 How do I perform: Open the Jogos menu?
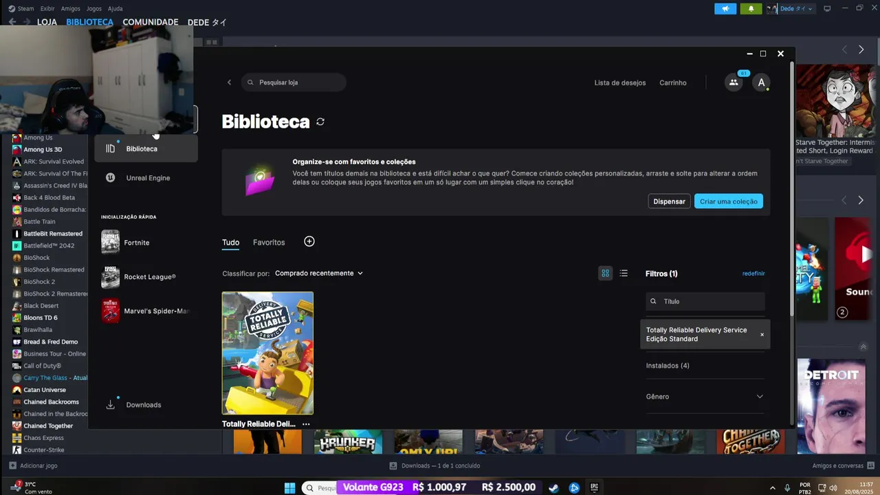point(94,9)
